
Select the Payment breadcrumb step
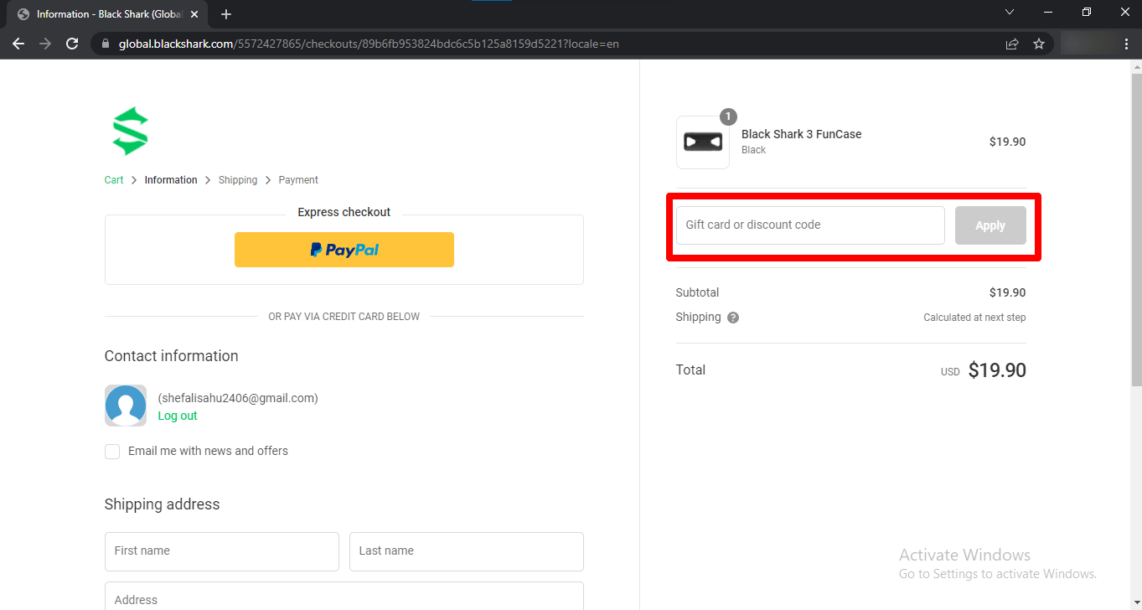tap(298, 180)
